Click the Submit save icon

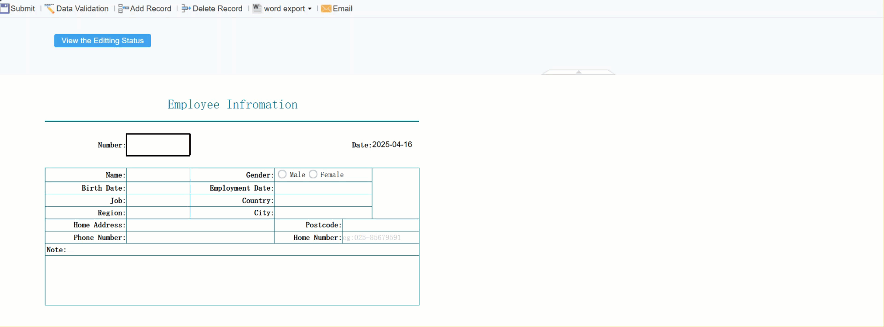click(5, 8)
